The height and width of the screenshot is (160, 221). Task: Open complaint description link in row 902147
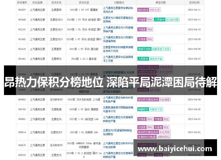point(118,29)
